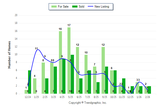The image size is (162, 109).
Task: Click the Trendgraphix copyright text
Action: [x=88, y=103]
